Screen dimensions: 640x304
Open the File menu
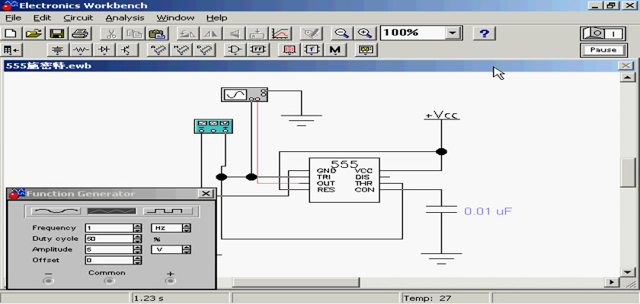[14, 18]
